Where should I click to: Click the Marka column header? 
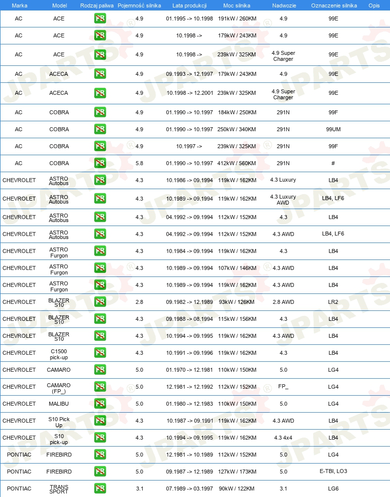point(19,5)
